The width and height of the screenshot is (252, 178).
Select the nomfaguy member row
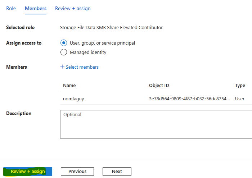pos(156,99)
